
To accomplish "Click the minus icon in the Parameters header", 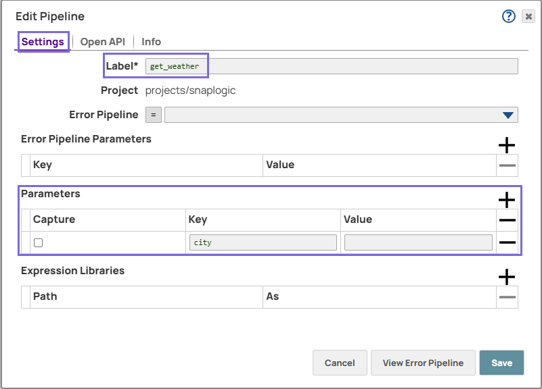I will (506, 219).
